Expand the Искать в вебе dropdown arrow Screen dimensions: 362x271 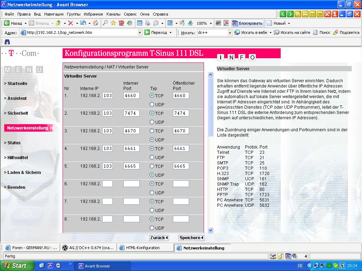[x=270, y=33]
